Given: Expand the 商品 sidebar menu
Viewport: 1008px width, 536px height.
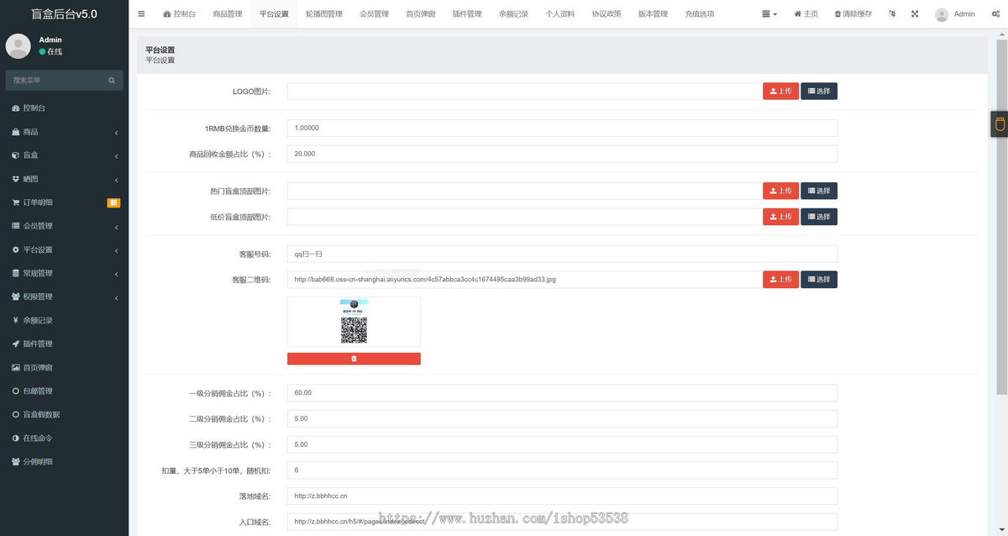Looking at the screenshot, I should point(64,132).
